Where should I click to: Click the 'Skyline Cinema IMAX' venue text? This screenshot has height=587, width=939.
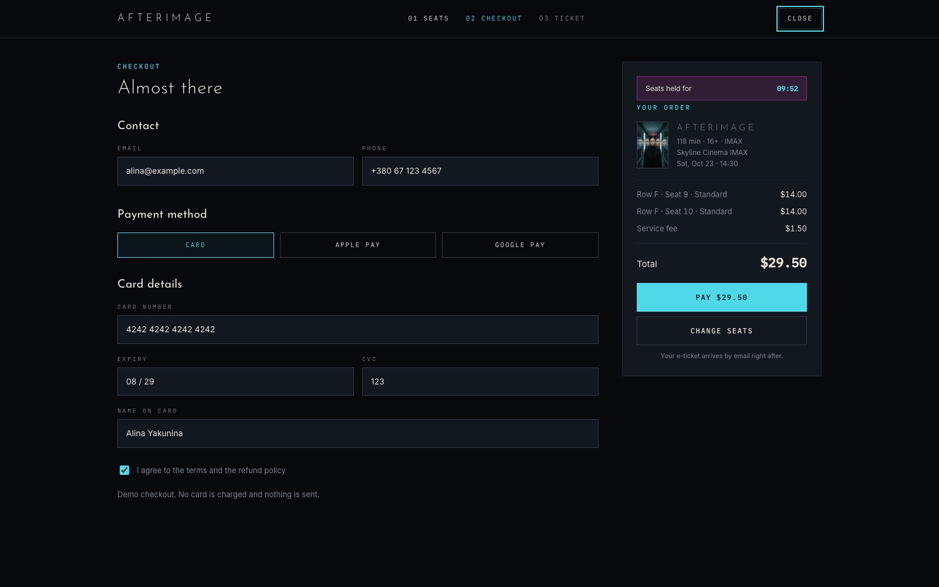point(712,153)
